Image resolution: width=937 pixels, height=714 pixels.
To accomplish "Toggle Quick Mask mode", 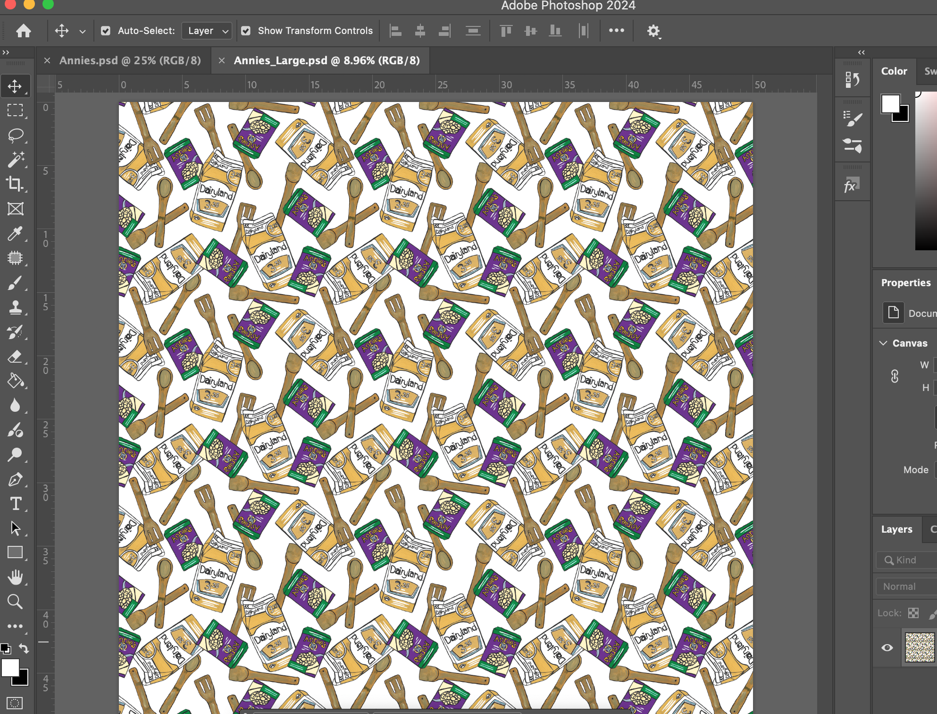I will click(15, 703).
